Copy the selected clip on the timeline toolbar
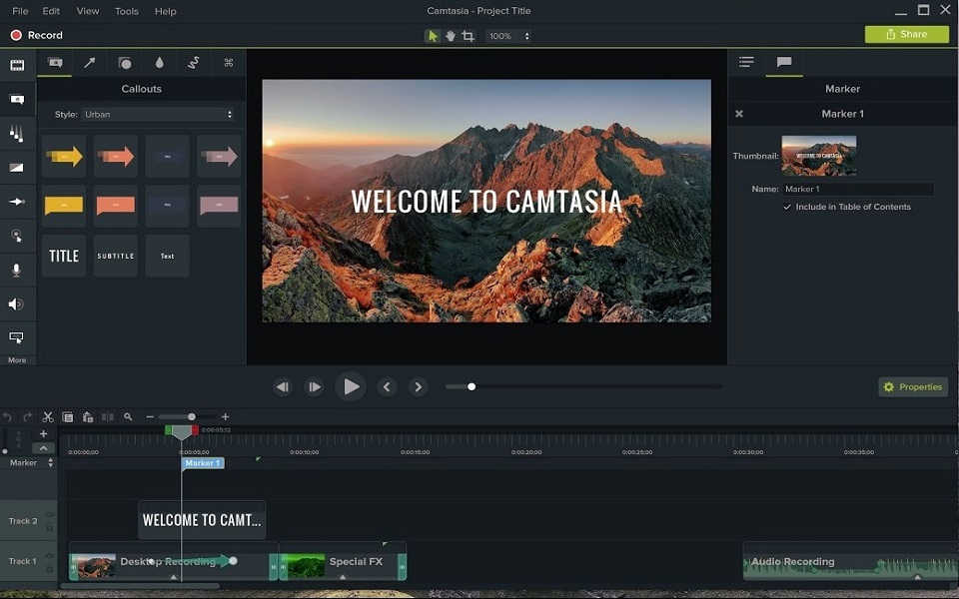This screenshot has width=959, height=599. click(x=68, y=417)
